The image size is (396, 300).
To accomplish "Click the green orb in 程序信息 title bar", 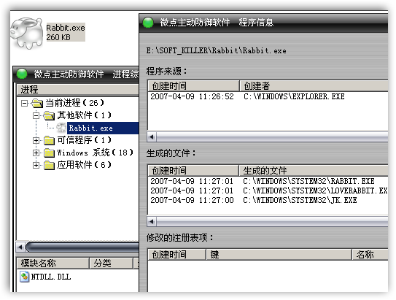I will 148,23.
